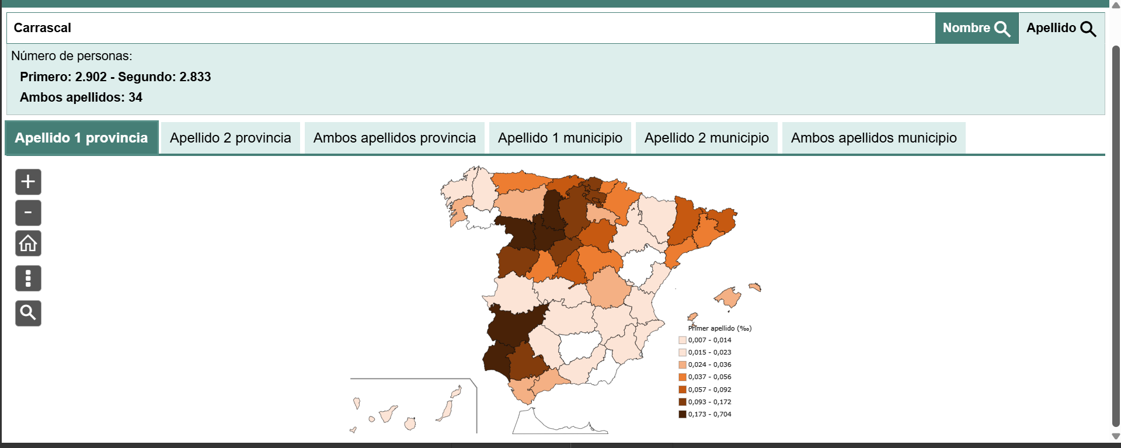Viewport: 1121px width, 448px height.
Task: Click the Mallorca island on the map
Action: (x=729, y=297)
